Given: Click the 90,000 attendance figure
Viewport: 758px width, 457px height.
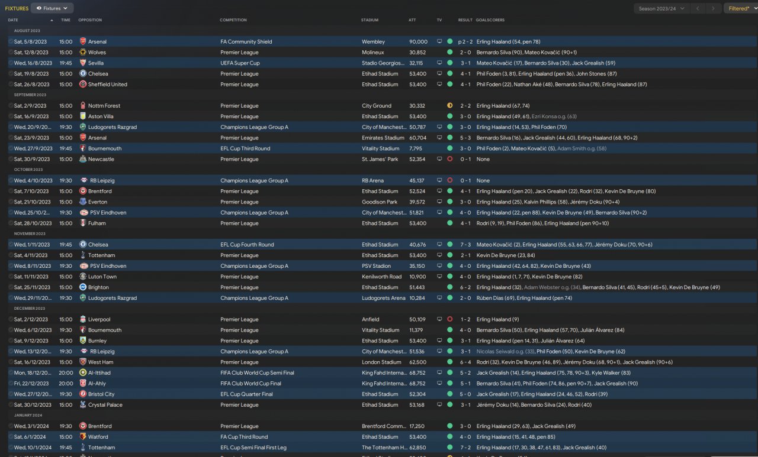Looking at the screenshot, I should tap(418, 42).
